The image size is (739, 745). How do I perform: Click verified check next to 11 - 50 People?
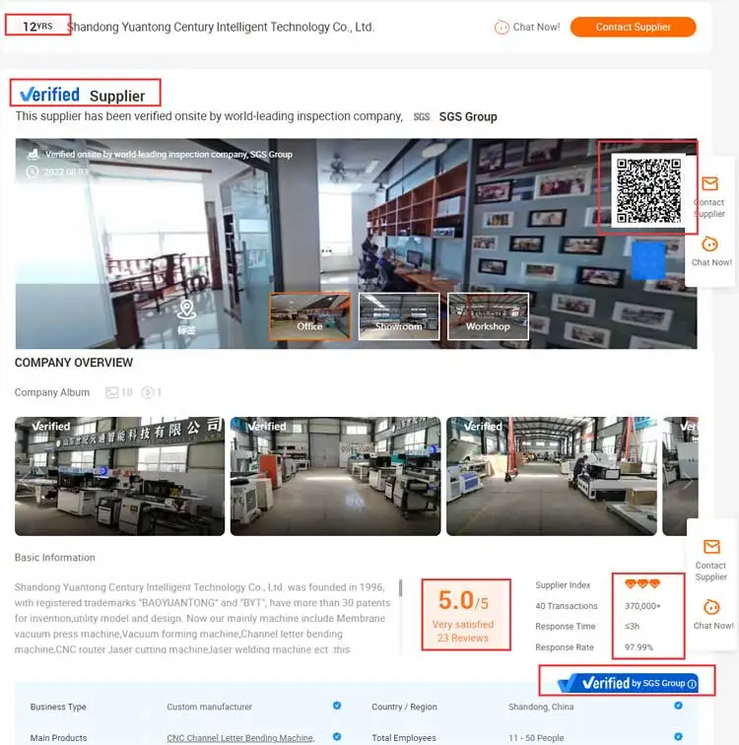tap(678, 737)
